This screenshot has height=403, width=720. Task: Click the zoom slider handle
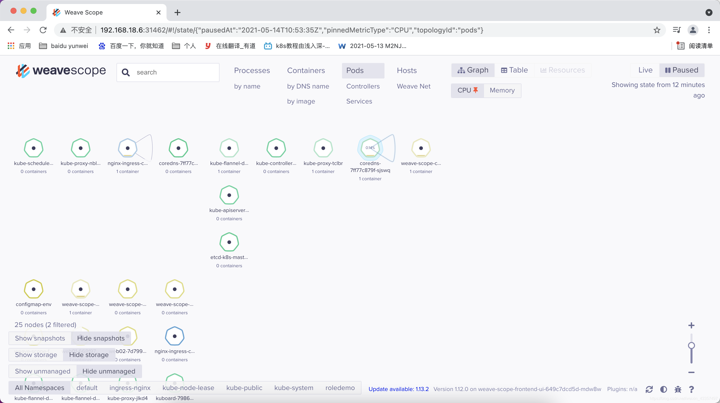coord(691,345)
